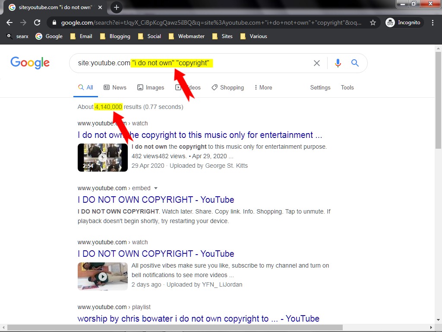Image resolution: width=442 pixels, height=332 pixels.
Task: Expand the More search options
Action: (263, 87)
